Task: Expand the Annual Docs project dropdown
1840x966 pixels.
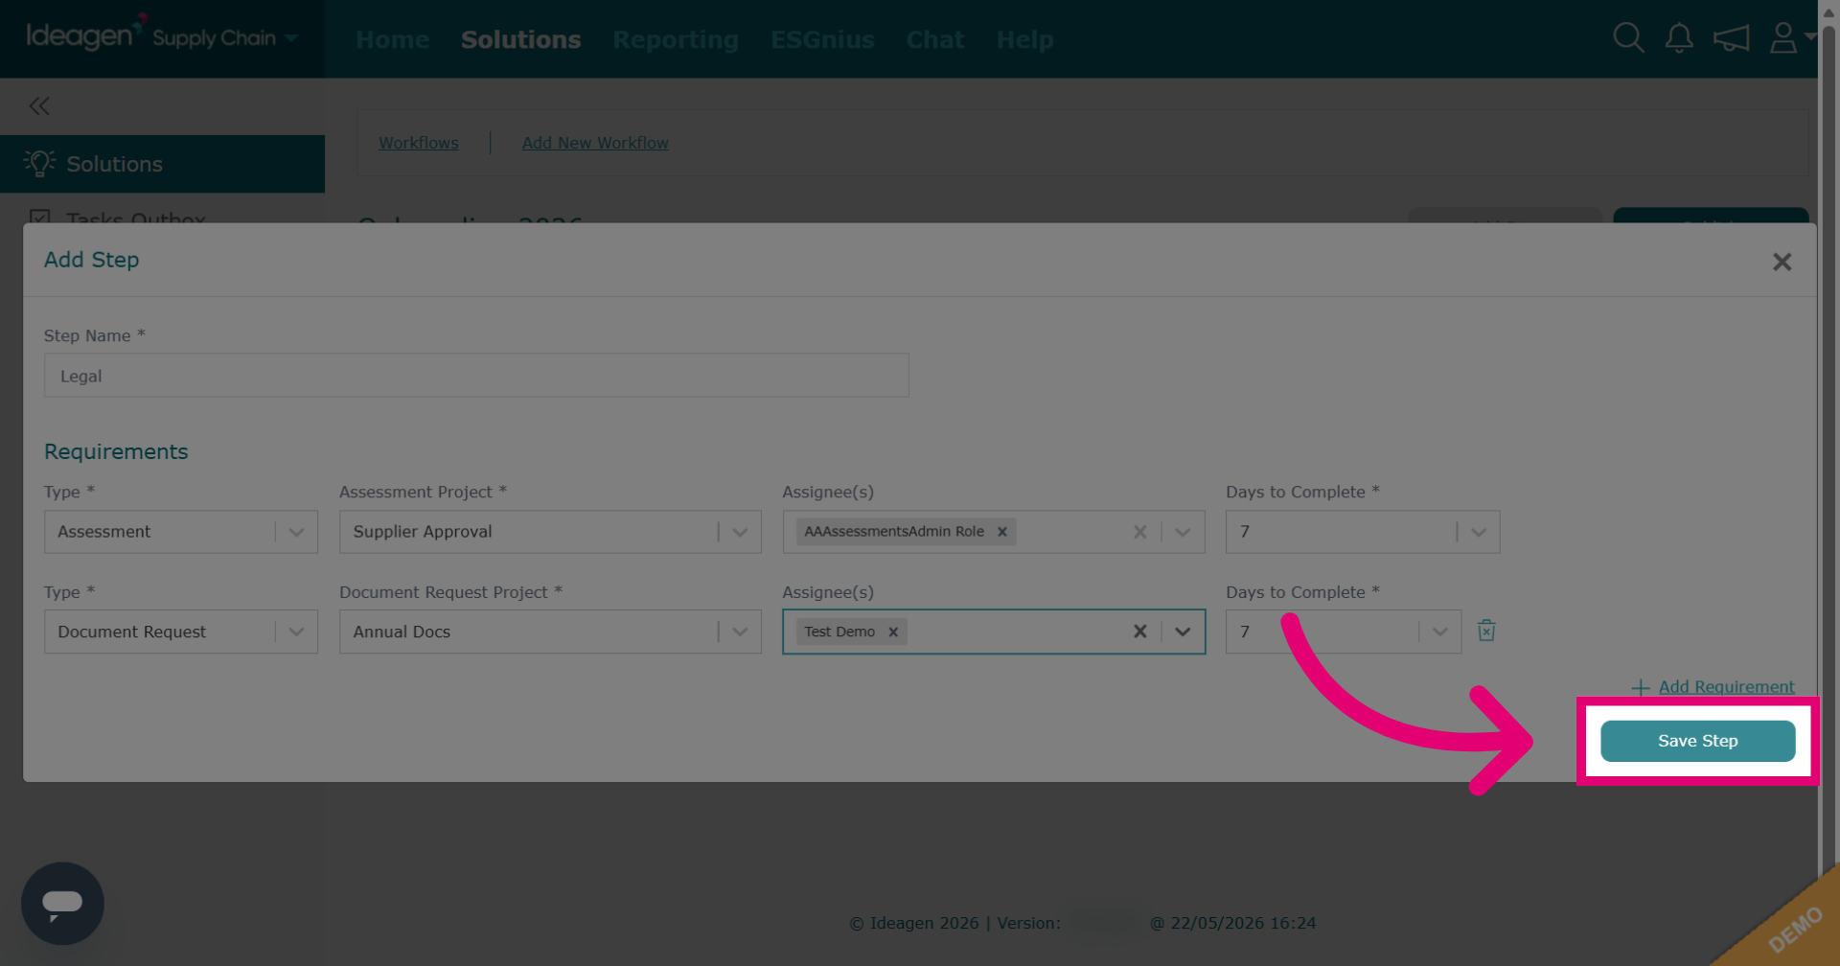Action: click(x=740, y=632)
